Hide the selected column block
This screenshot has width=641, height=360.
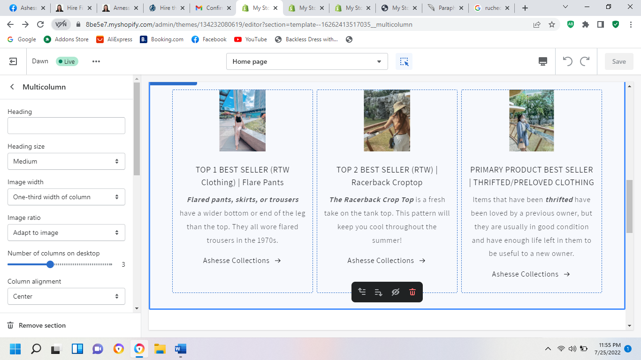coord(396,292)
